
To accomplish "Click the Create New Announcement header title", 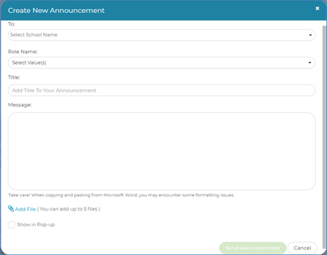I will [56, 10].
